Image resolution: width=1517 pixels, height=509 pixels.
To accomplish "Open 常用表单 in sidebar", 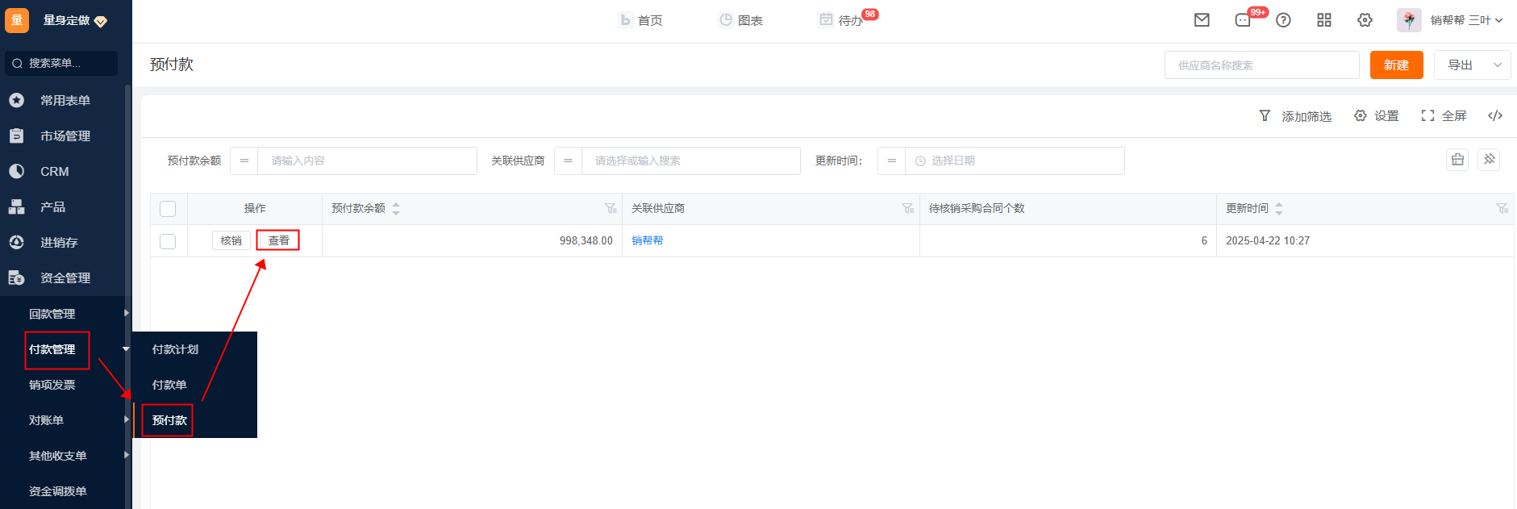I will [65, 100].
